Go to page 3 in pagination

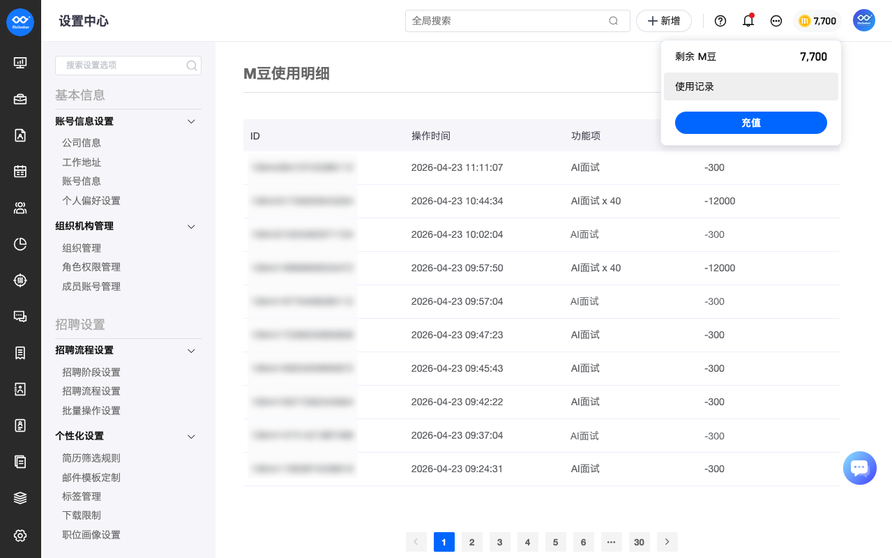(x=499, y=542)
